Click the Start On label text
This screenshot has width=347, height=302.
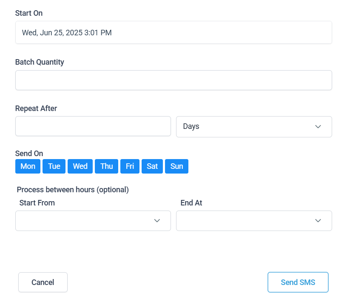click(29, 13)
